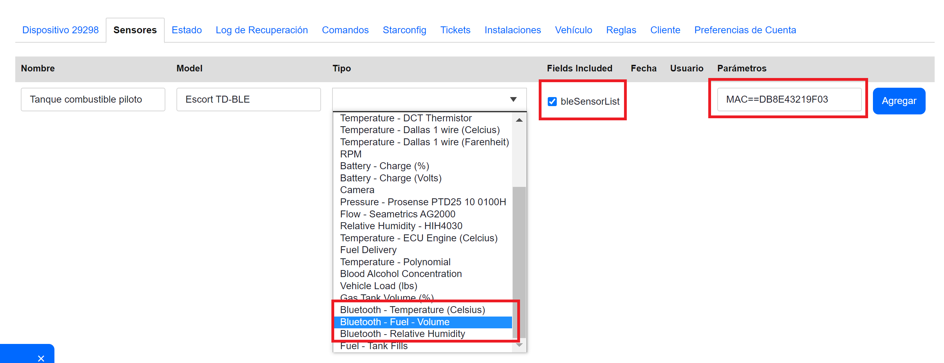Open the Preferencias de Cuenta tab
Screen dimensions: 944x363
click(x=745, y=30)
